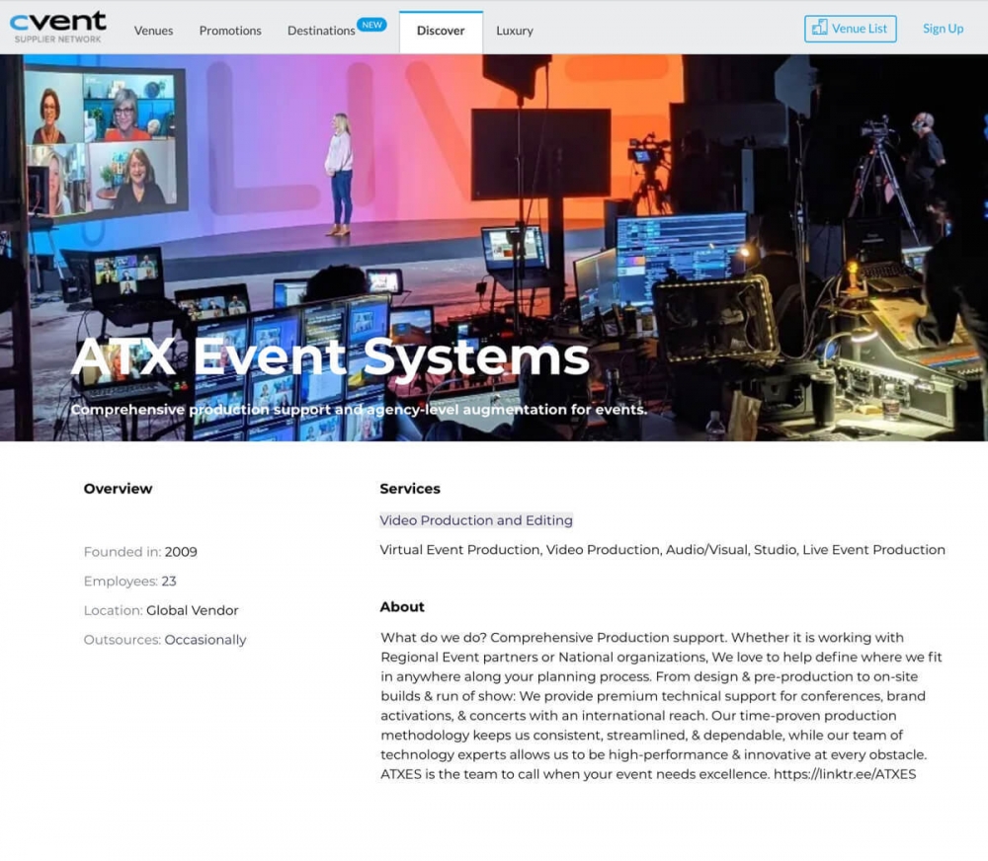Select the Luxury tab
Viewport: 988px width, 861px height.
(515, 31)
